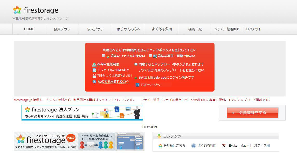The width and height of the screenshot is (297, 158).
Task: Click the text 1ファイル250MBまで
Action: click(x=113, y=70)
